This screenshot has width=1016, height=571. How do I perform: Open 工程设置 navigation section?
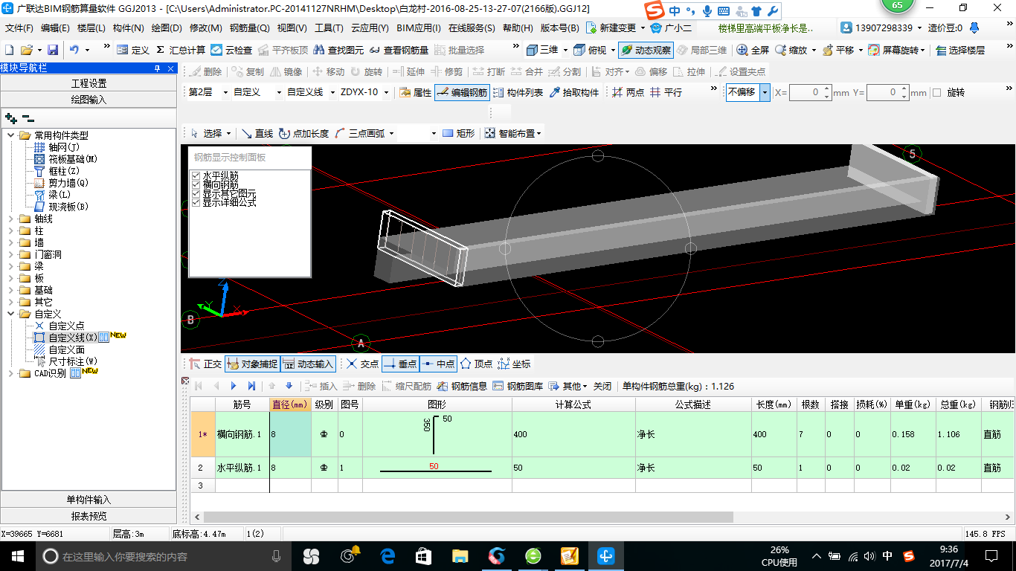click(89, 83)
